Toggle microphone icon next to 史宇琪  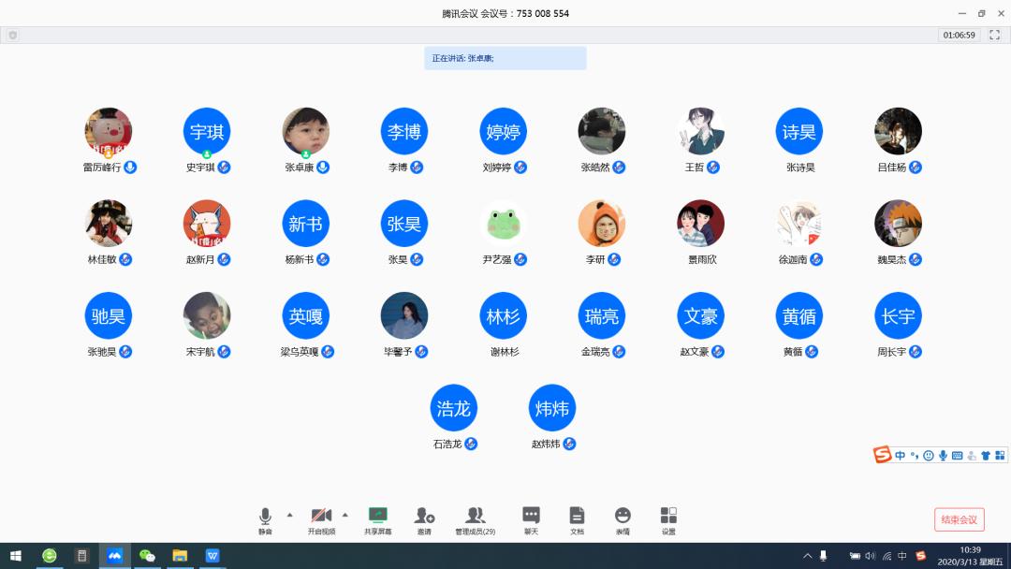point(224,168)
